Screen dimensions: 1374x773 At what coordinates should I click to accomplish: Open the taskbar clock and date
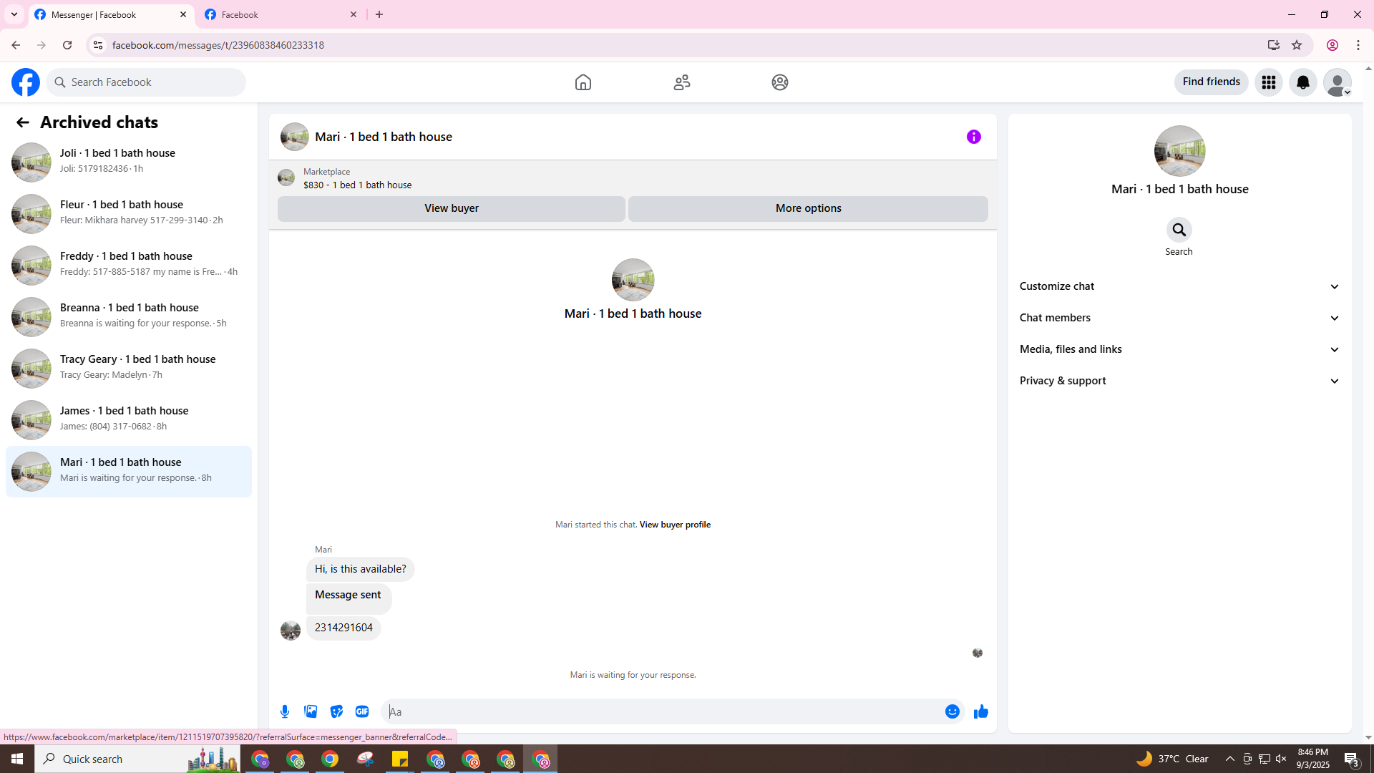click(1312, 759)
